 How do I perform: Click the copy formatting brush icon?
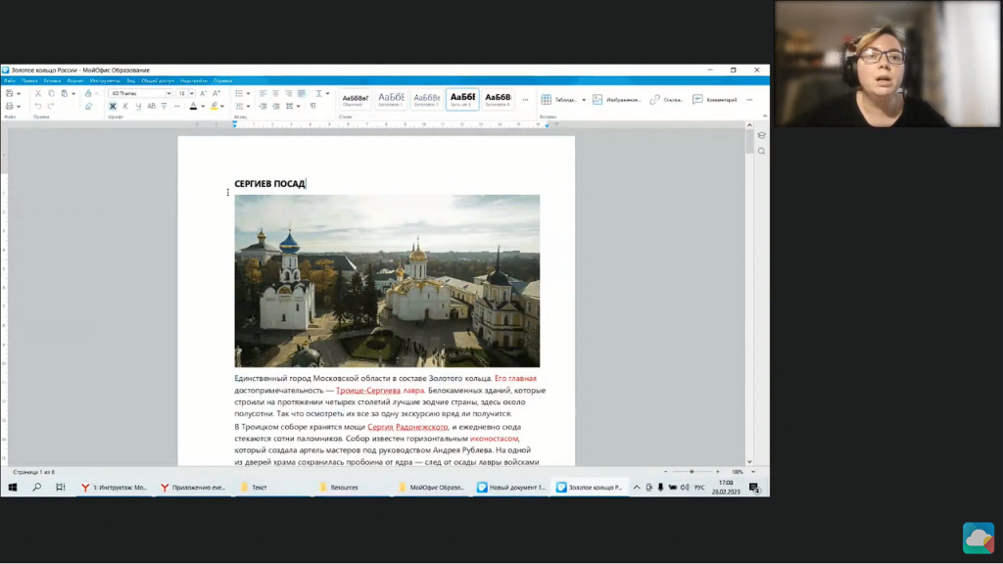click(x=88, y=93)
